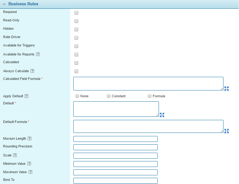The height and width of the screenshot is (184, 239).
Task: Click into the Bind To field
Action: 115,181
